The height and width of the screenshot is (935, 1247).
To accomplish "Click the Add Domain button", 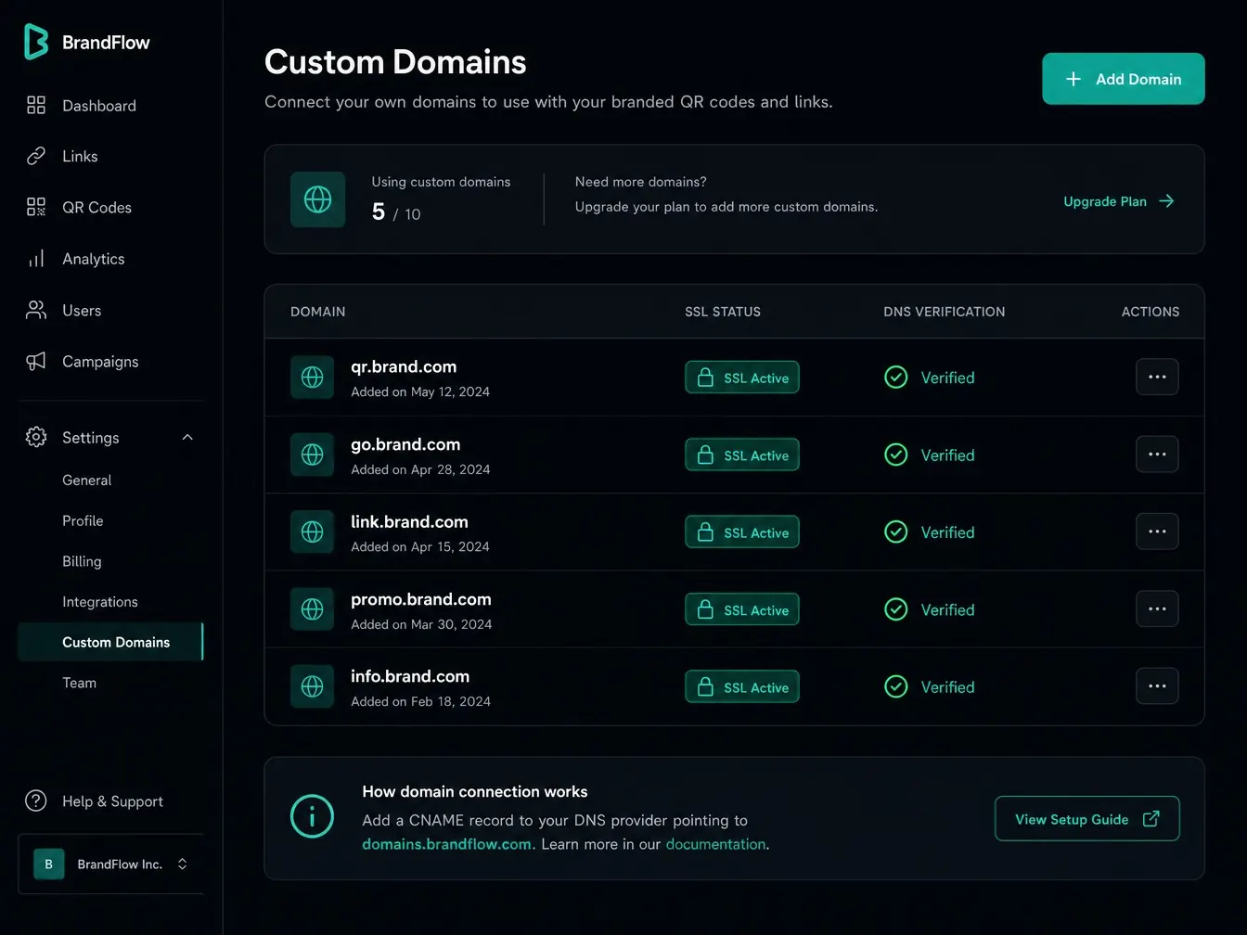I will pos(1123,79).
